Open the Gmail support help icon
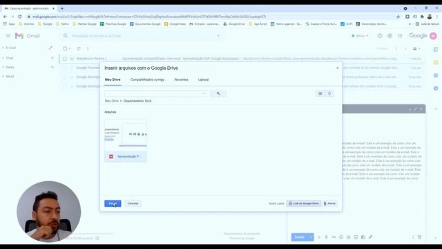Viewport: 442px width, 249px height. click(380, 36)
